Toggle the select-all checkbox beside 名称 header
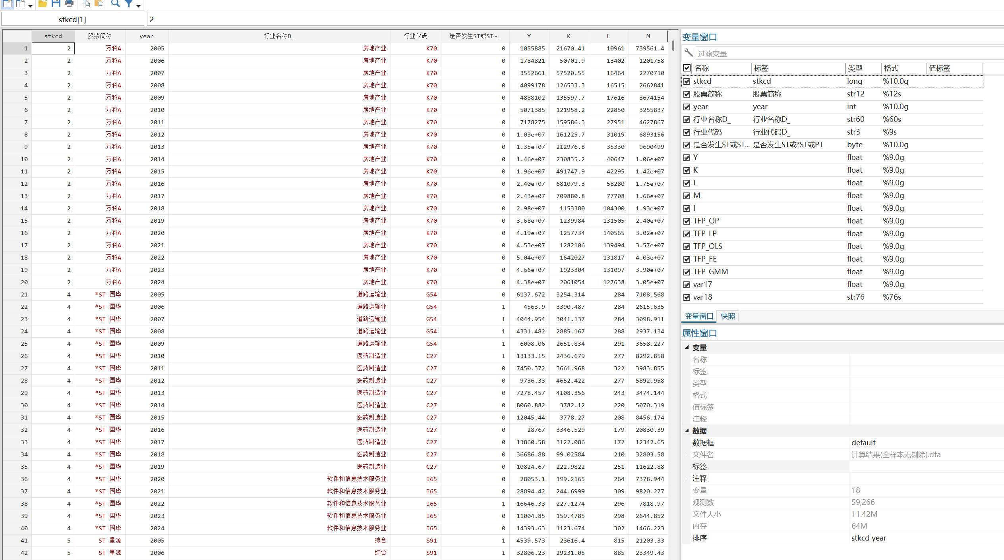The height and width of the screenshot is (560, 1004). click(687, 68)
